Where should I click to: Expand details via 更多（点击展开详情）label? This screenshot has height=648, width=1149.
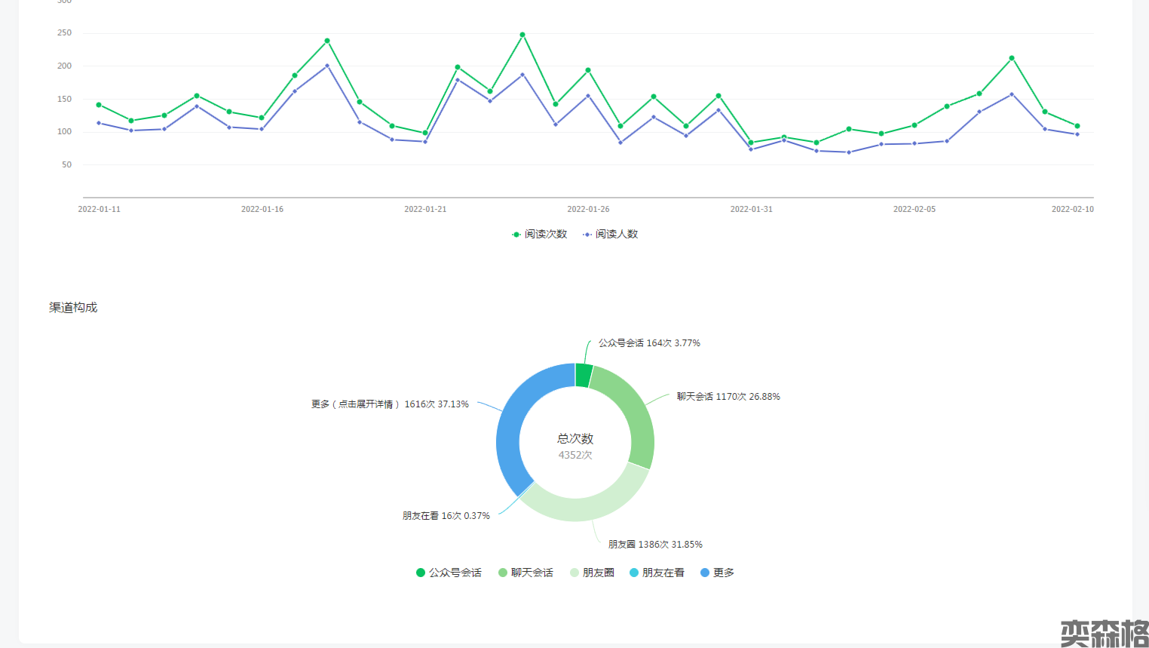tap(390, 404)
